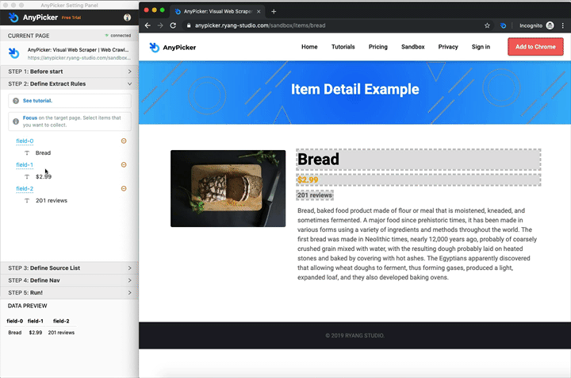
Task: Expand STEP 1: Before start section
Action: [69, 71]
